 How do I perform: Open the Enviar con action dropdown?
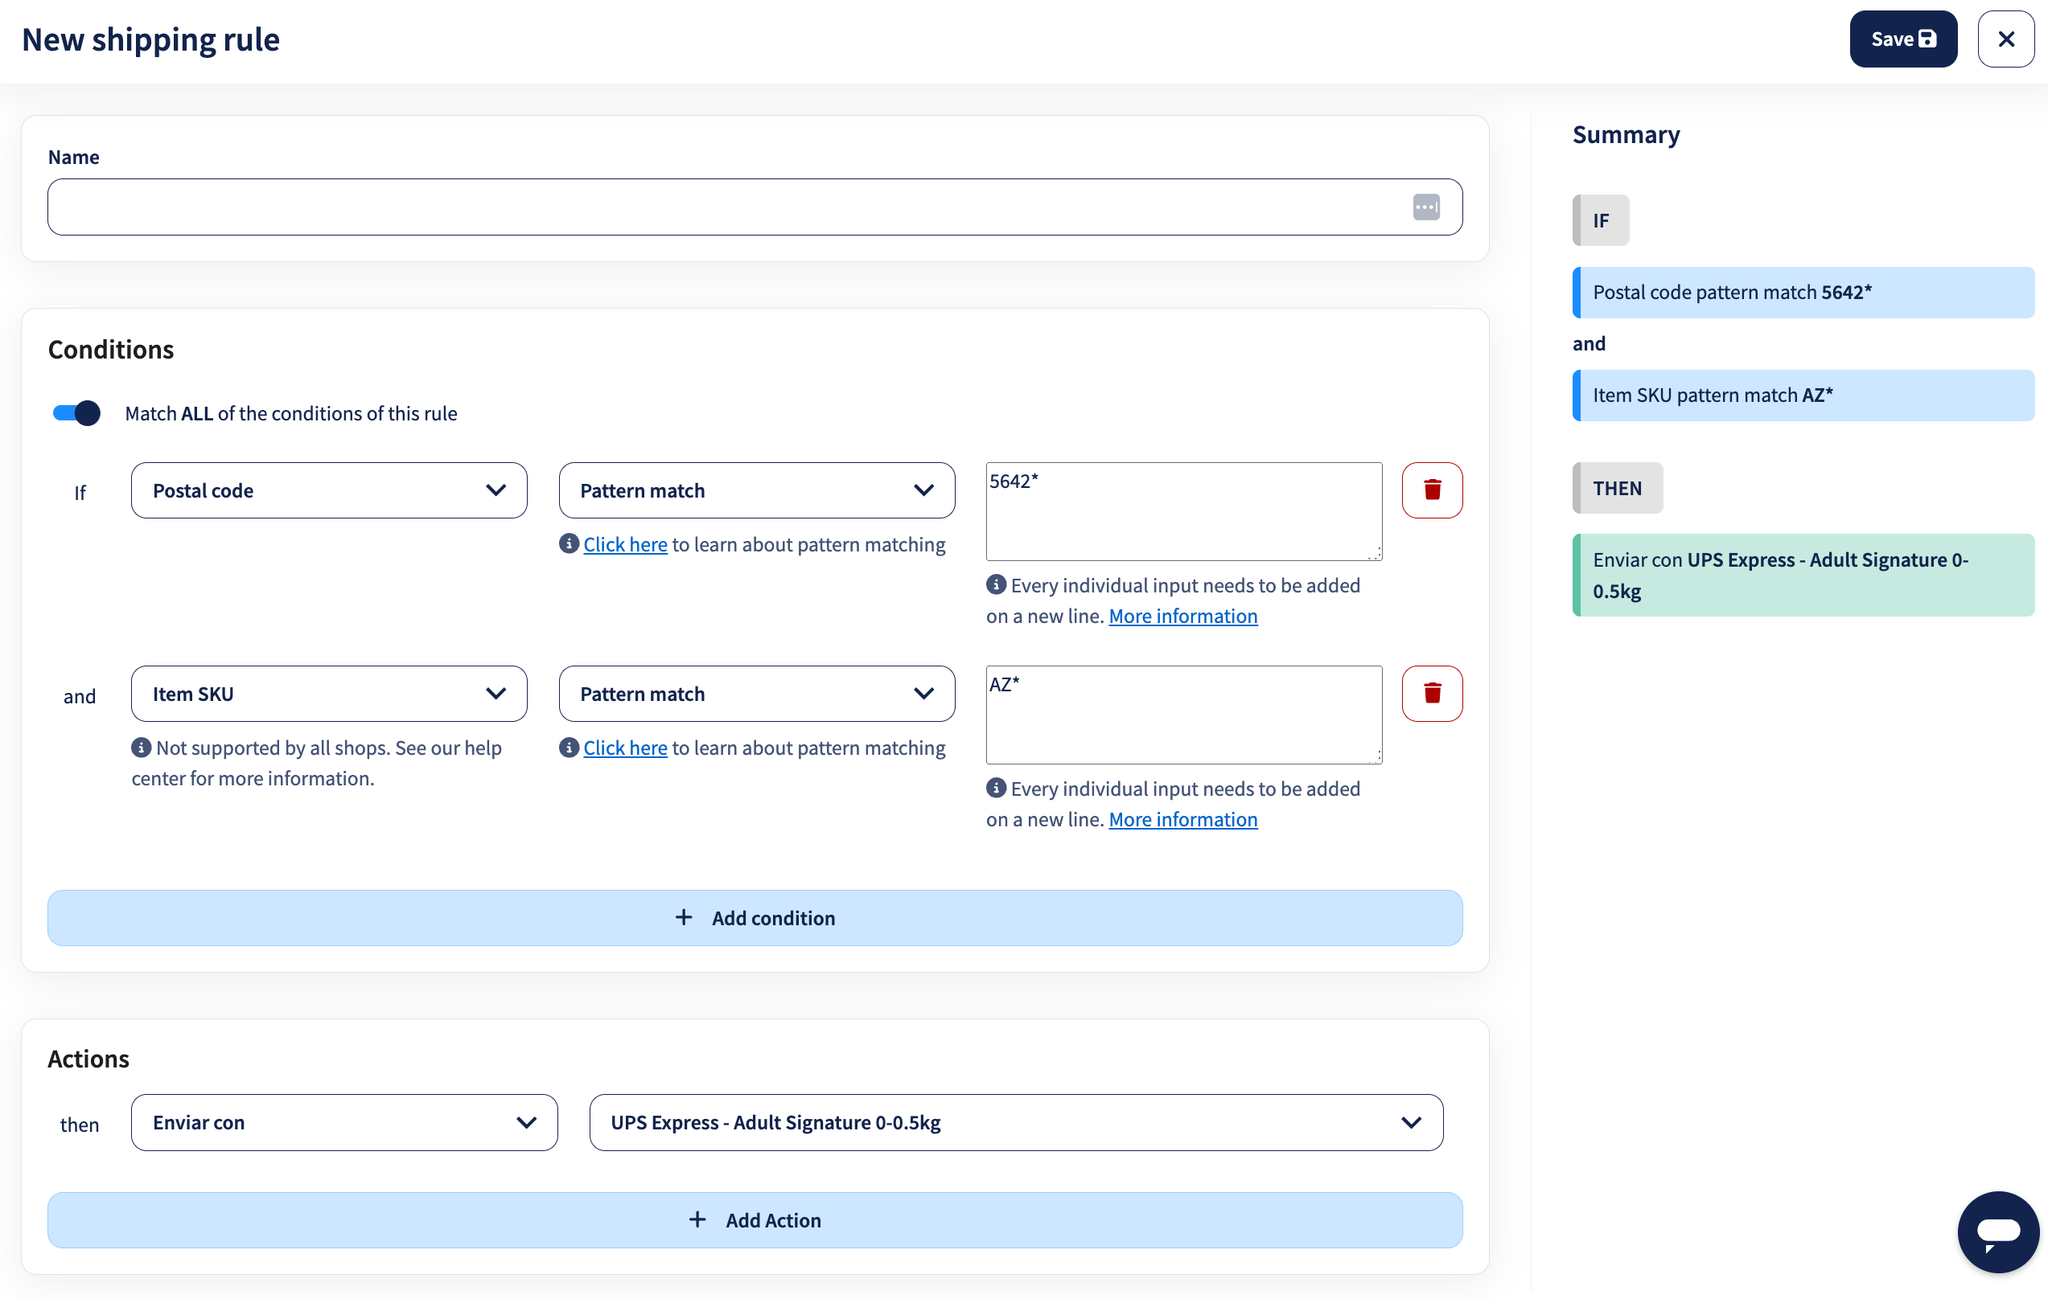click(x=343, y=1122)
